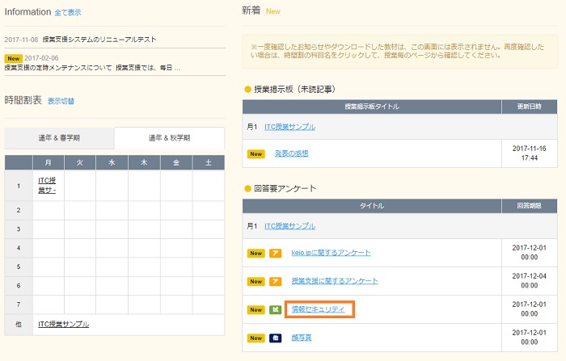Open 顔写真 survey link
The height and width of the screenshot is (361, 566).
301,337
